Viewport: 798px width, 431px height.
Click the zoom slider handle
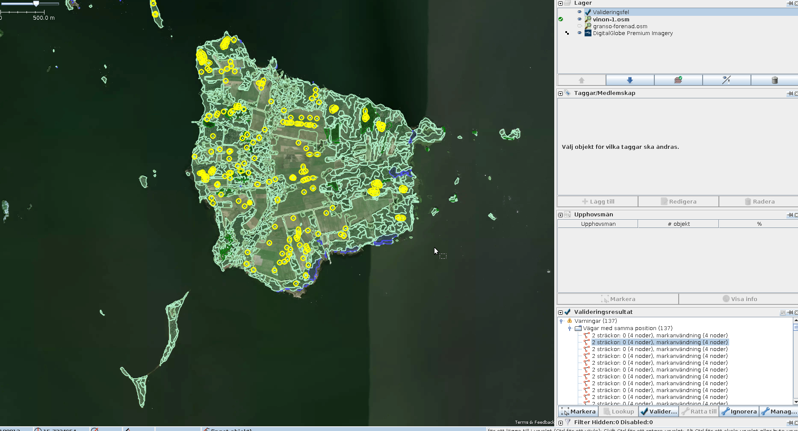[x=36, y=3]
